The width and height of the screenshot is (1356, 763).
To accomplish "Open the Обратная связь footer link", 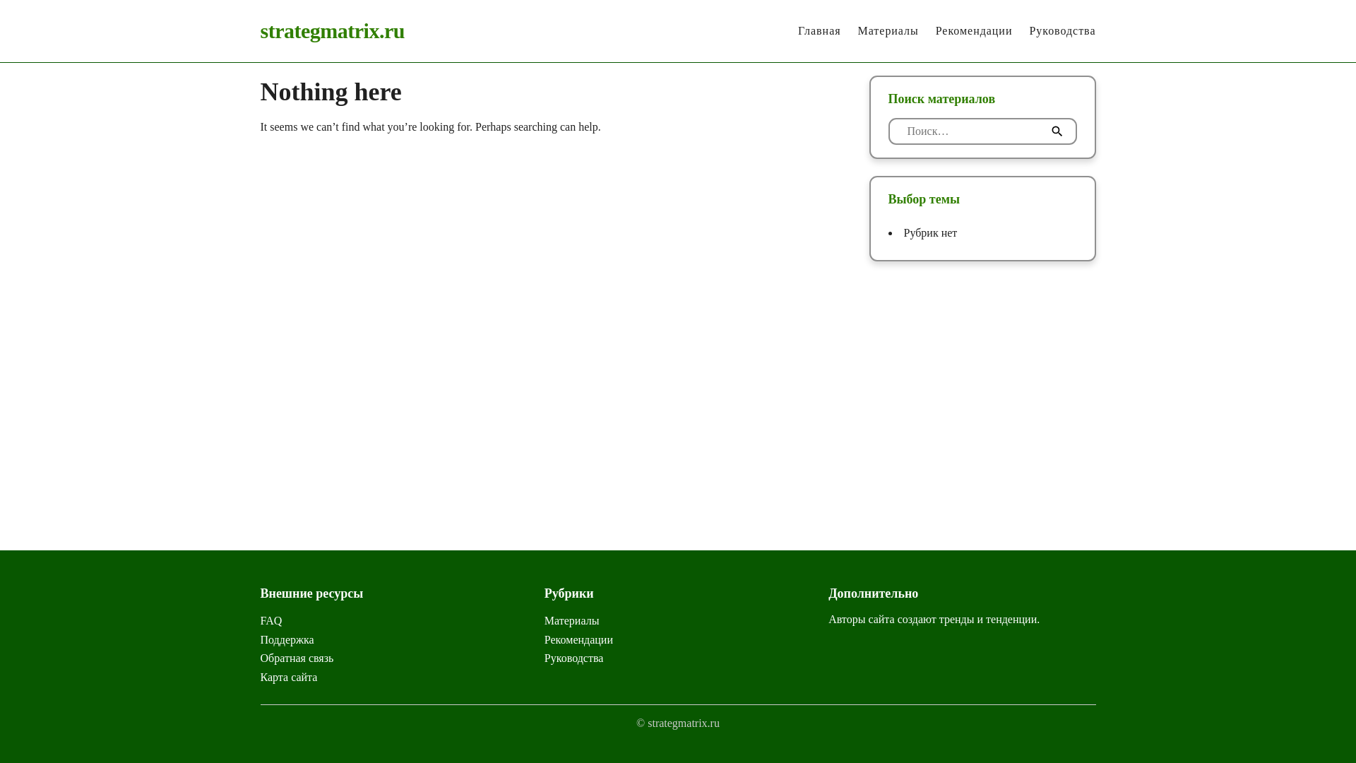I will [x=297, y=658].
